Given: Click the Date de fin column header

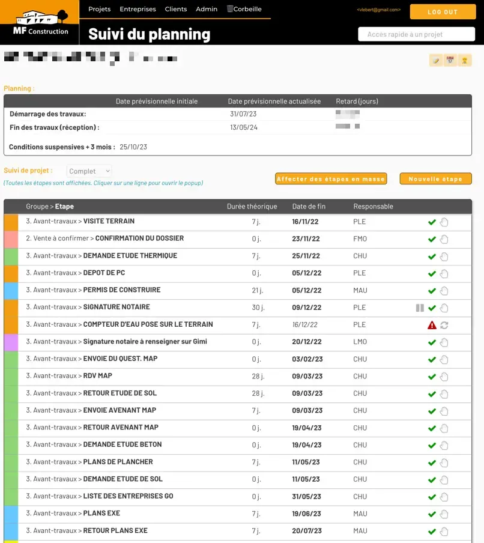Looking at the screenshot, I should [309, 207].
